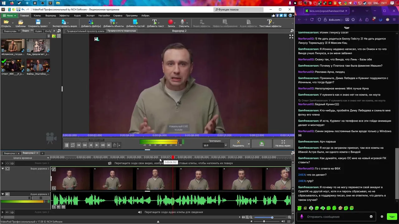Image resolution: width=399 pixels, height=224 pixels.
Task: Open the Effects (Эффекты) menu tab
Action: [x=64, y=16]
